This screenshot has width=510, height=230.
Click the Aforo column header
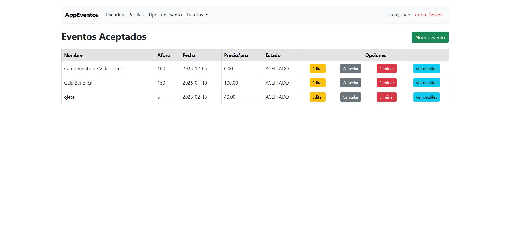pos(167,55)
